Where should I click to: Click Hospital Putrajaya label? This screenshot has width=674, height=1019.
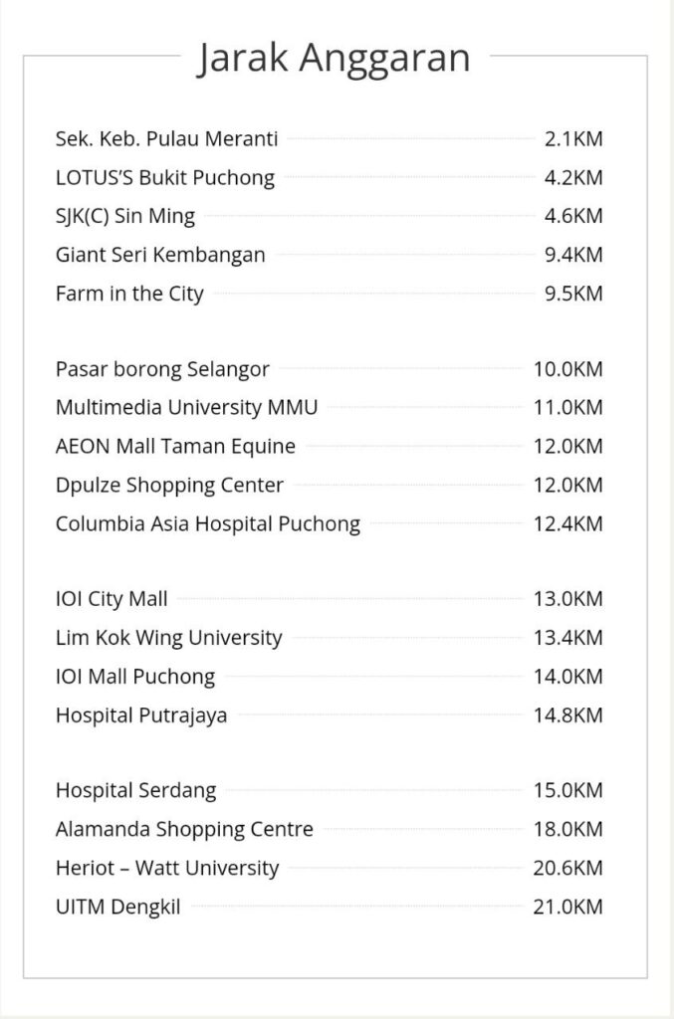point(141,715)
